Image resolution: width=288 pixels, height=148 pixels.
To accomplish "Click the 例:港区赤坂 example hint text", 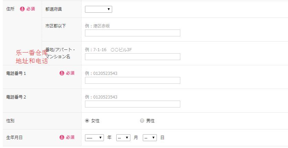I will tap(97, 26).
